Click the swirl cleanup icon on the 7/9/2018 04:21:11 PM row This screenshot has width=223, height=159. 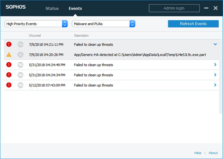pyautogui.click(x=20, y=45)
